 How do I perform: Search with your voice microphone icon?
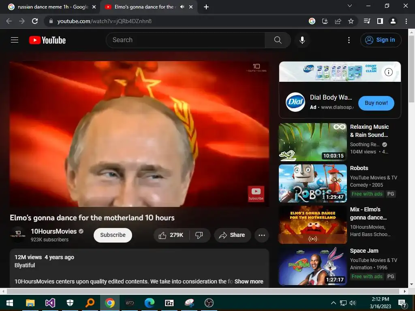302,40
